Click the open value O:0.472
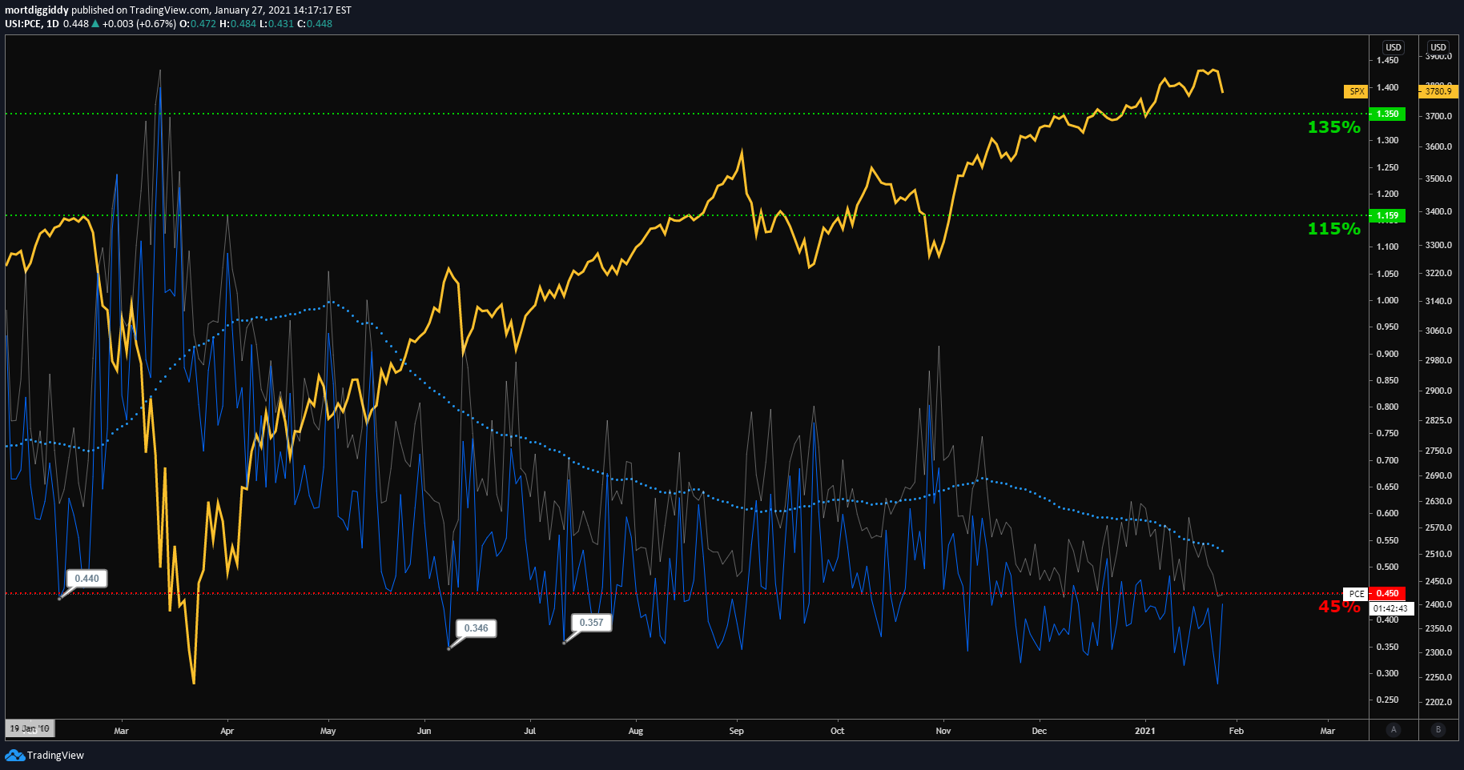This screenshot has width=1464, height=770. pos(198,23)
